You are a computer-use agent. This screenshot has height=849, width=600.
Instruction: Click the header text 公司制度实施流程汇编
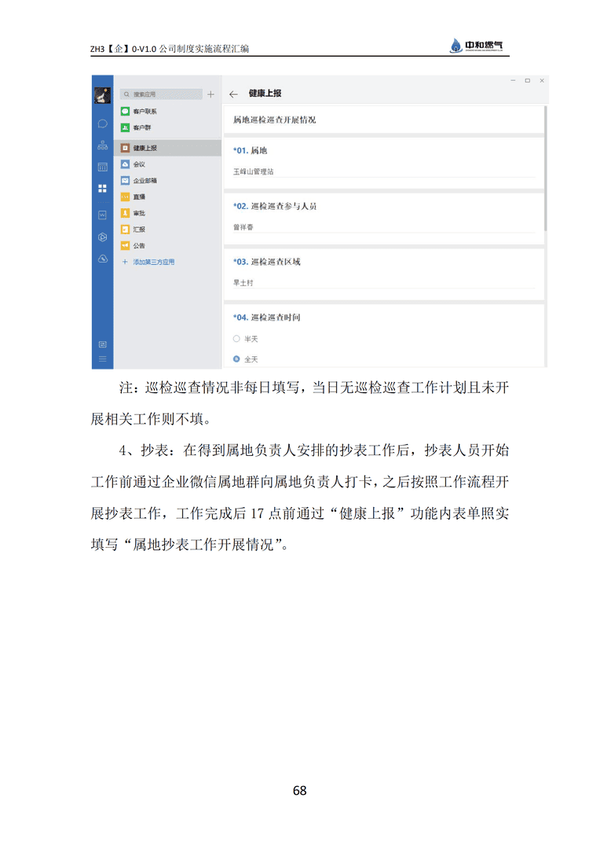tap(204, 49)
